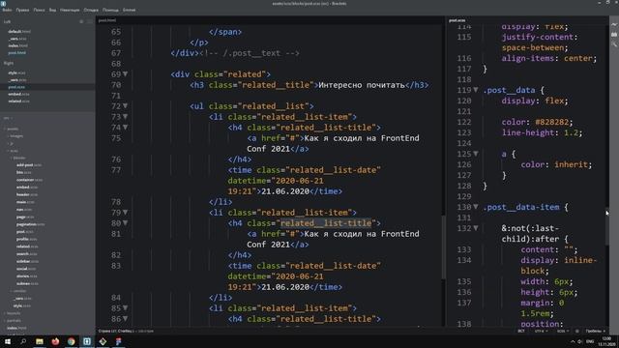Click ENG language indicator in tray
Screen dimensions: 619x348
point(590,341)
